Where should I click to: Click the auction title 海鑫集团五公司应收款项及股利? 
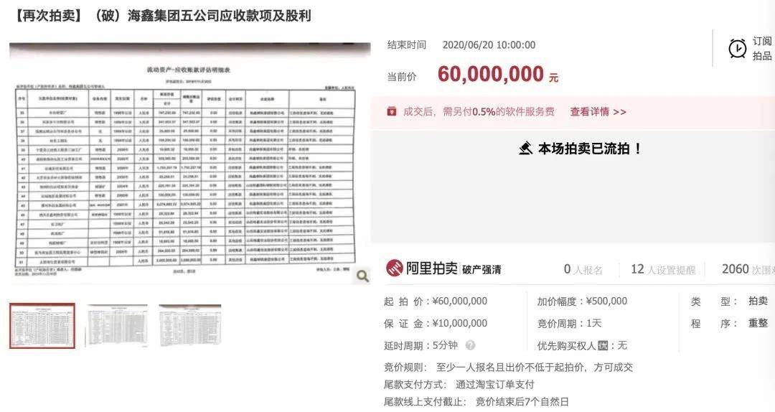220,16
